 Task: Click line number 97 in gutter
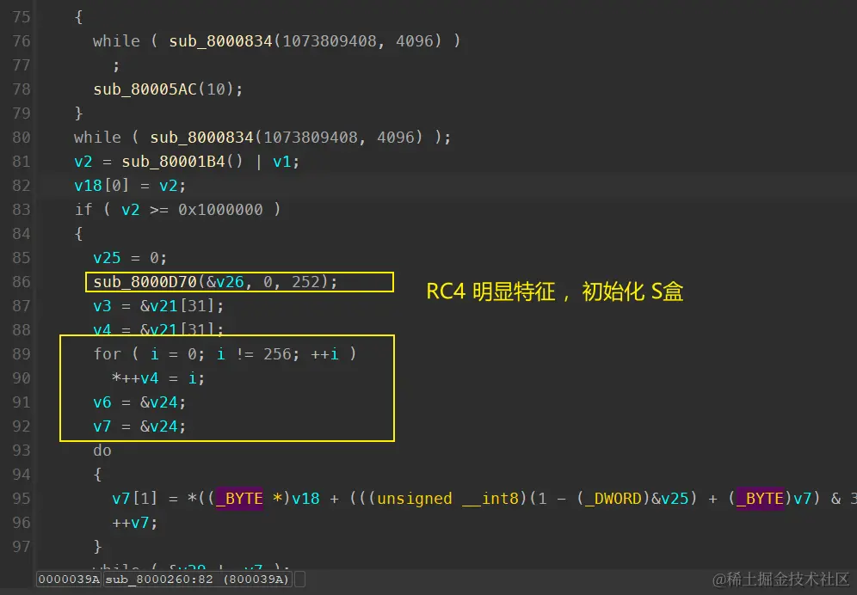[22, 546]
